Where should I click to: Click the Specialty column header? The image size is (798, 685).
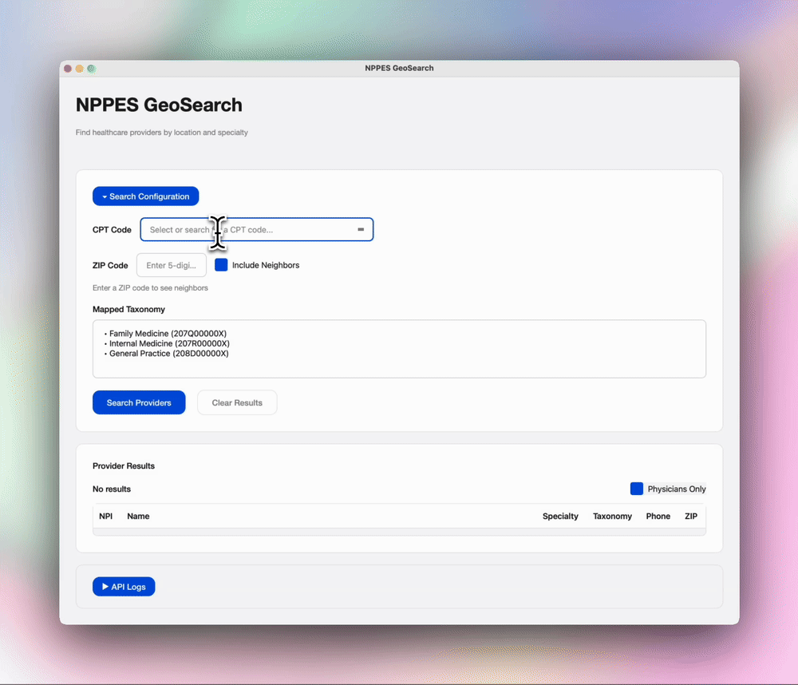click(560, 516)
